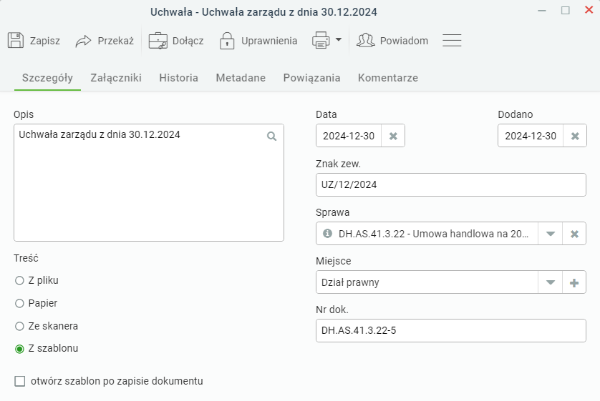Click the Nr dok. field DH.AS.41.3.22-5
600x401 pixels.
click(x=451, y=331)
